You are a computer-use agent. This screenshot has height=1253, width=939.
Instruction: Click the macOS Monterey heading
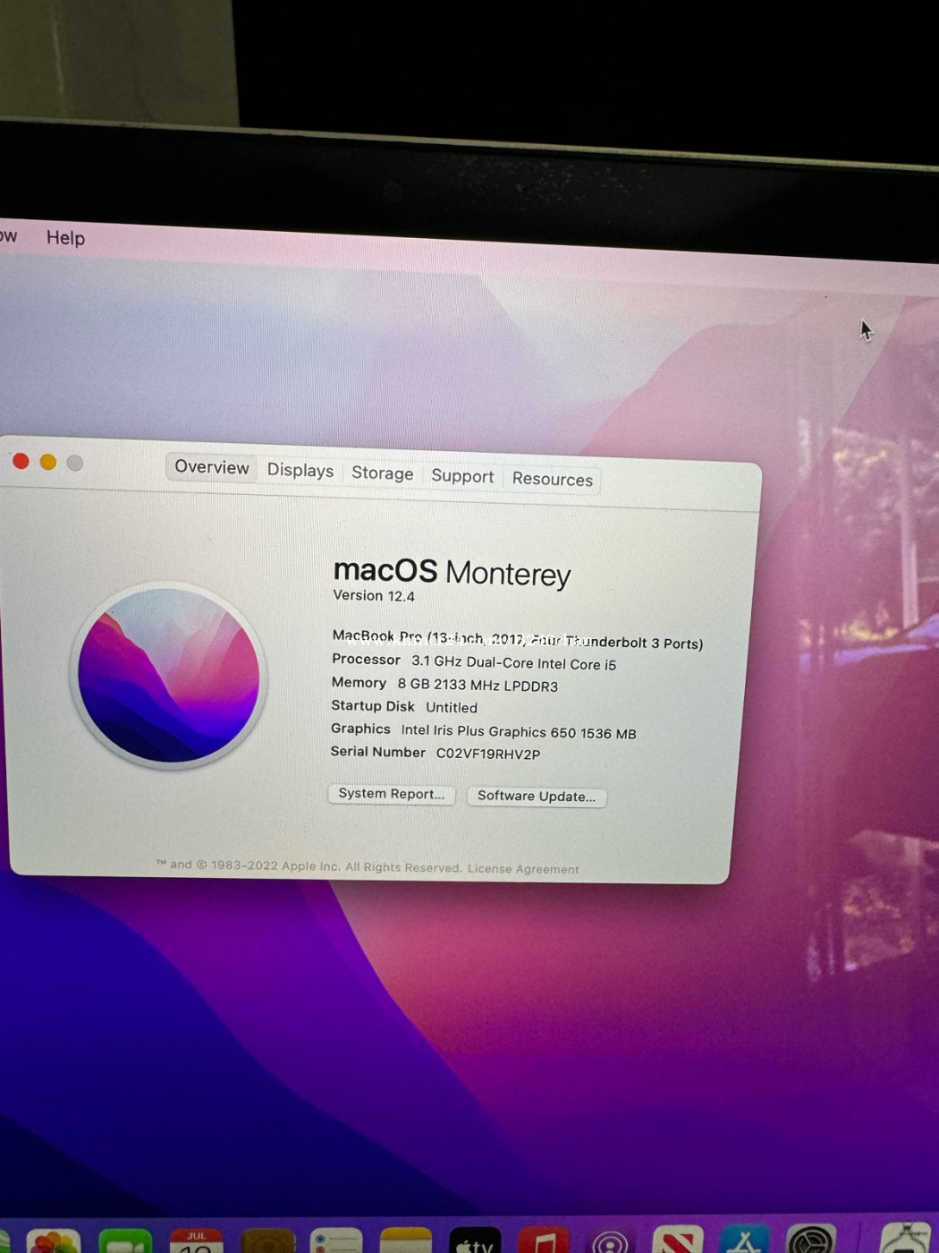[x=452, y=572]
